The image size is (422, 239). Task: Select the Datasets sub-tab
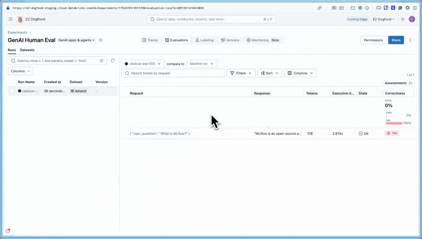[x=27, y=50]
